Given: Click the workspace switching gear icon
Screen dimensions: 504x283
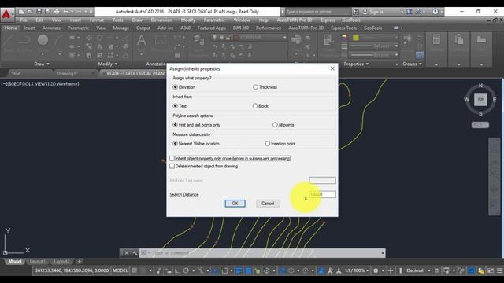Looking at the screenshot, I should 376,270.
